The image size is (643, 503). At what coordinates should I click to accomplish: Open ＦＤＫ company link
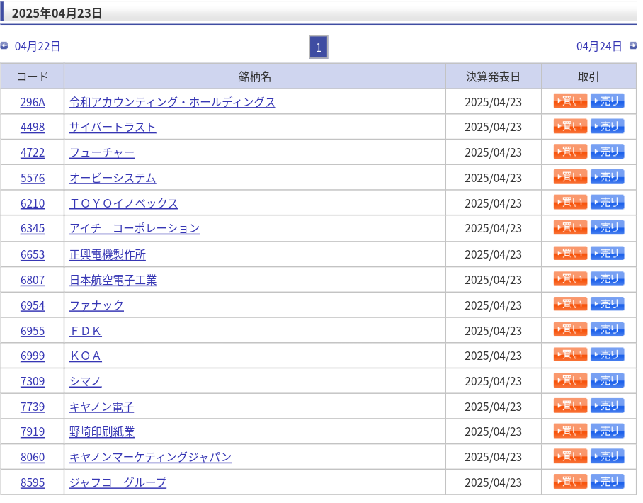(85, 331)
